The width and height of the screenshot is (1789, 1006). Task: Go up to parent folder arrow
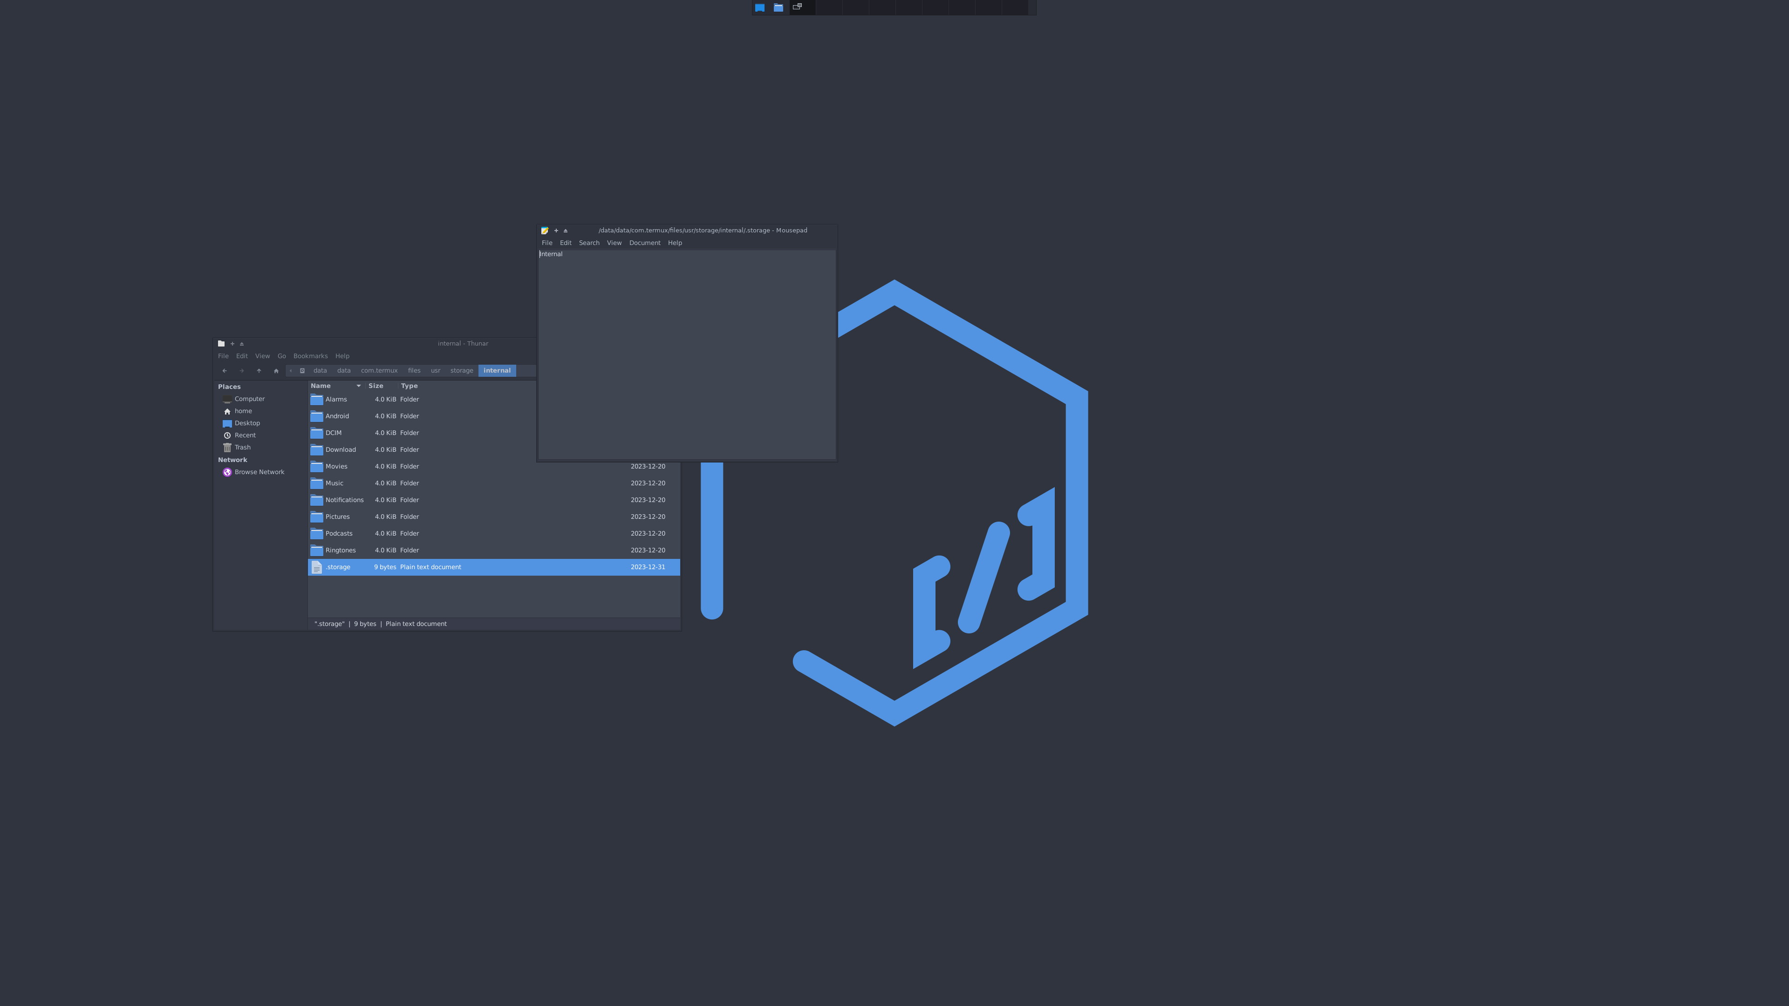(x=259, y=371)
